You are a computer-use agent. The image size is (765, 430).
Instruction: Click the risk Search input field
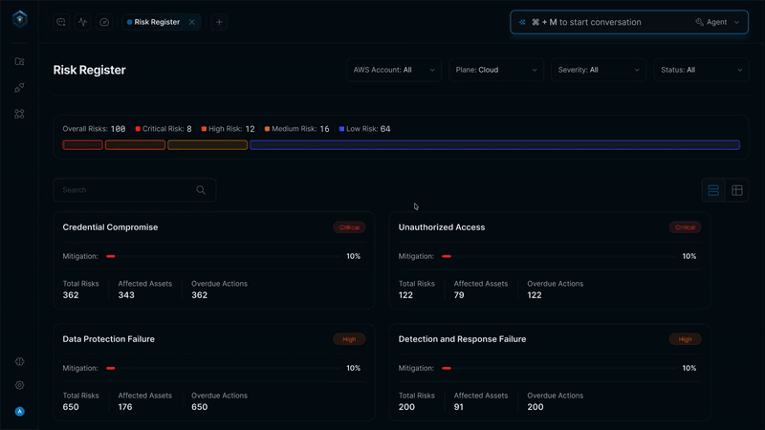click(x=124, y=190)
